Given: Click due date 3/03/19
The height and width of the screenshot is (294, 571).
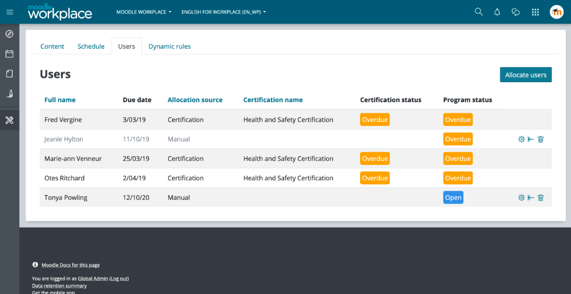Looking at the screenshot, I should (134, 120).
